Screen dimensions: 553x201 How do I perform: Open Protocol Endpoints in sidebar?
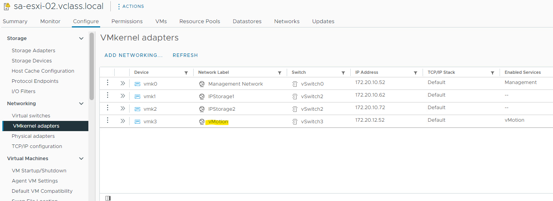35,81
